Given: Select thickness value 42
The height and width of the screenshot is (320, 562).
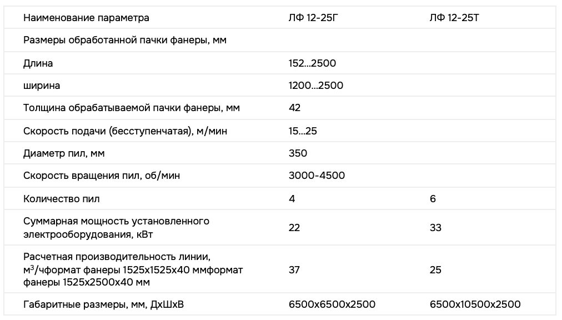Looking at the screenshot, I should (294, 108).
